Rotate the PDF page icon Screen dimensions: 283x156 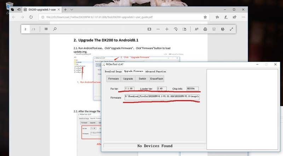(x=175, y=29)
